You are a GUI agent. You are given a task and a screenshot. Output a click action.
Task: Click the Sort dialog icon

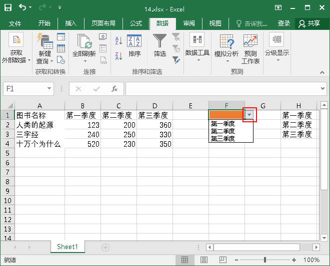click(x=134, y=41)
